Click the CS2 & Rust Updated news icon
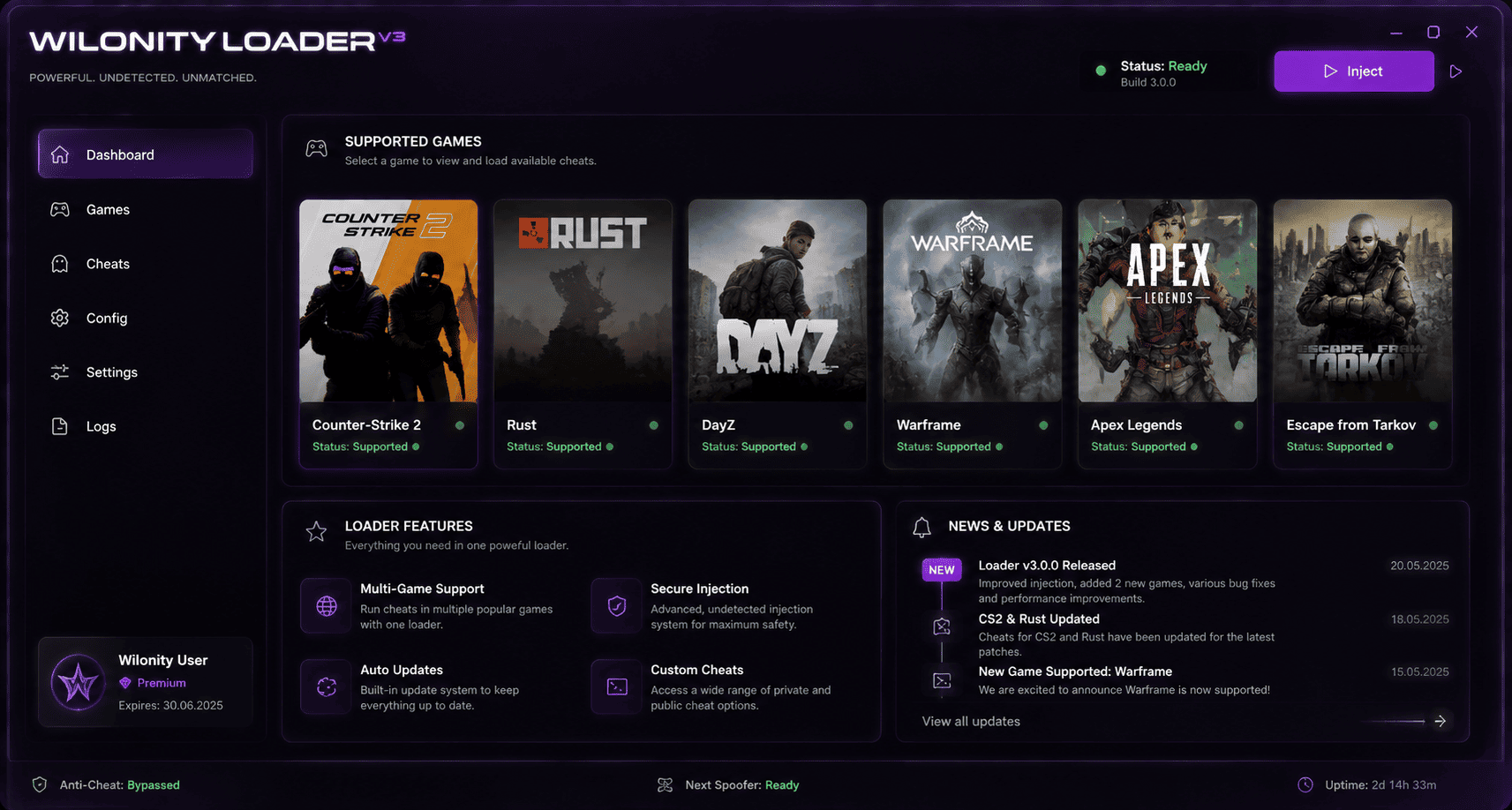The height and width of the screenshot is (810, 1512). pos(942,626)
